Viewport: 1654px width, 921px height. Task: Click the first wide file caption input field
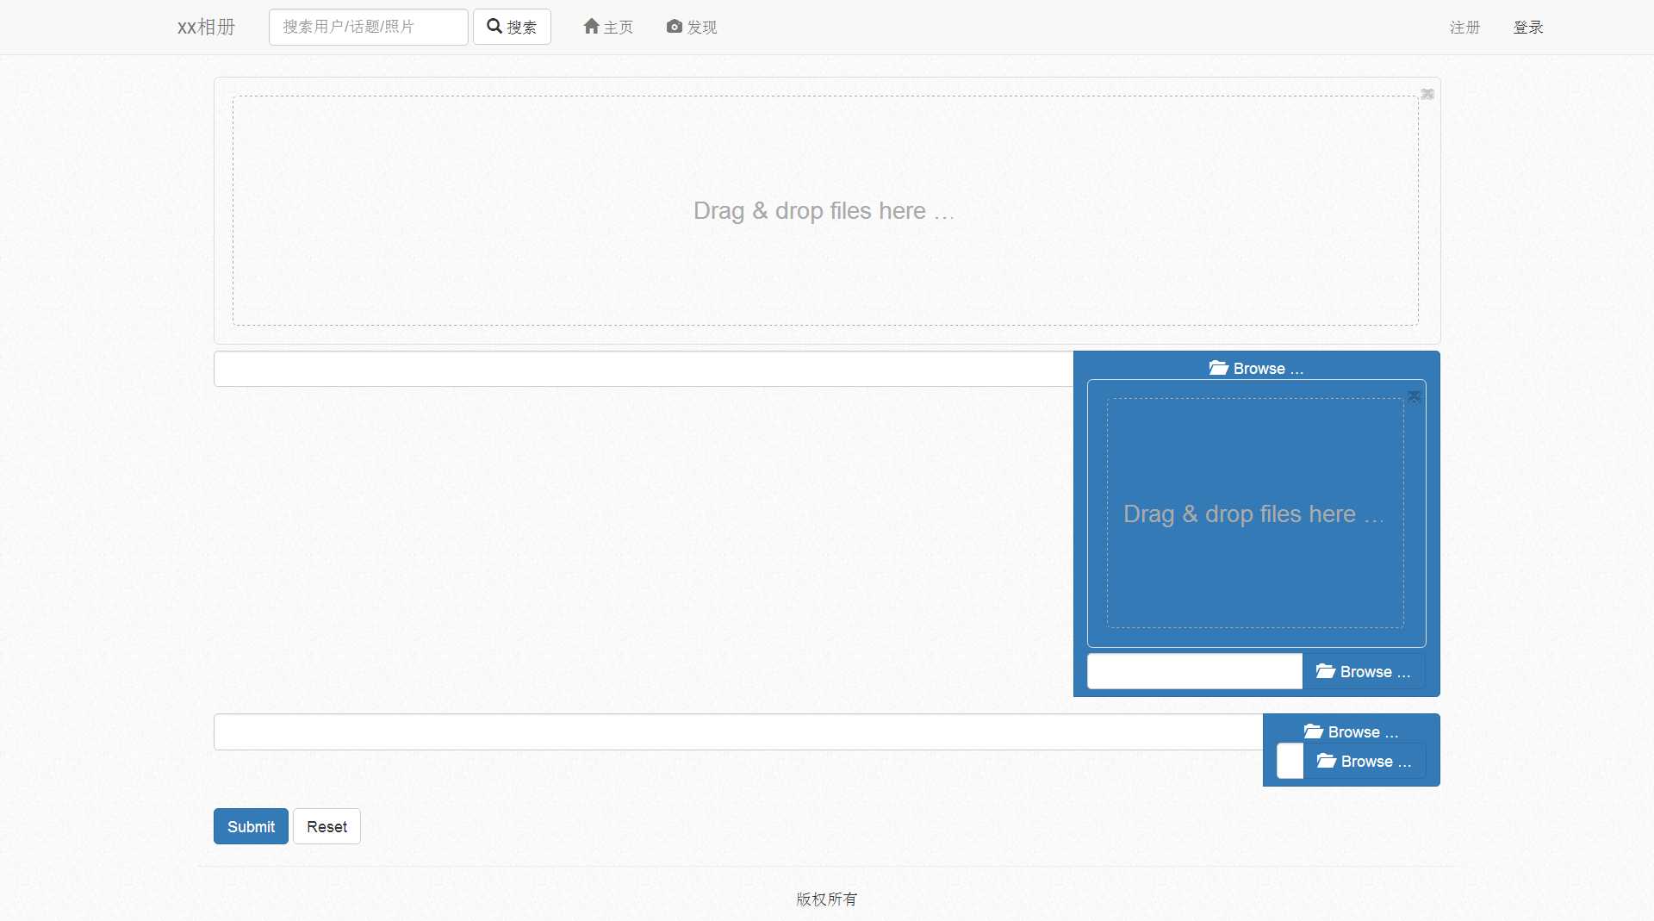click(x=644, y=369)
